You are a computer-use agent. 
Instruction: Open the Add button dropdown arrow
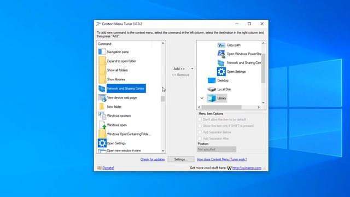pyautogui.click(x=192, y=69)
